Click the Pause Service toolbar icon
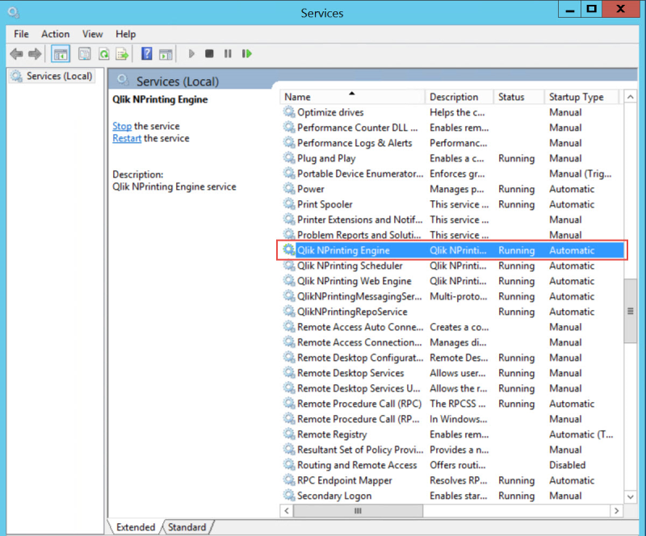 pos(228,54)
